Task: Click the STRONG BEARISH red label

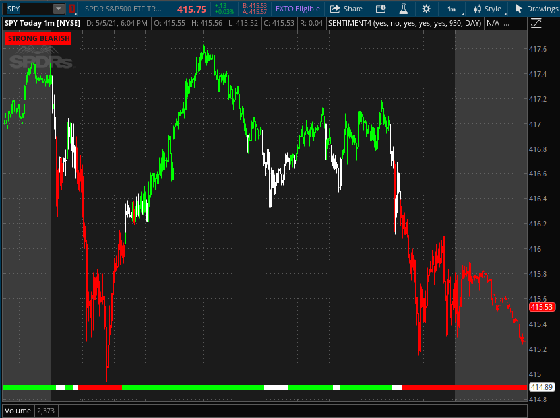Action: pos(38,38)
